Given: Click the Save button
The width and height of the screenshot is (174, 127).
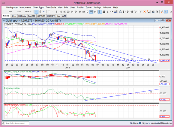Looking at the screenshot, I should point(19,12).
